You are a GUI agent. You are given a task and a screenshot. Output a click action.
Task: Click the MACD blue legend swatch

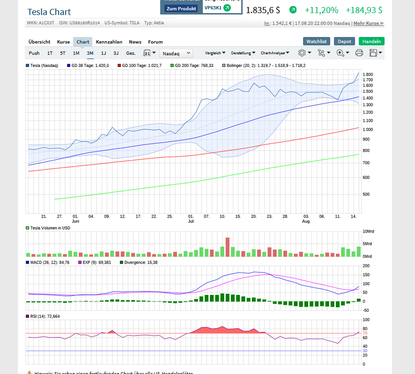point(27,263)
